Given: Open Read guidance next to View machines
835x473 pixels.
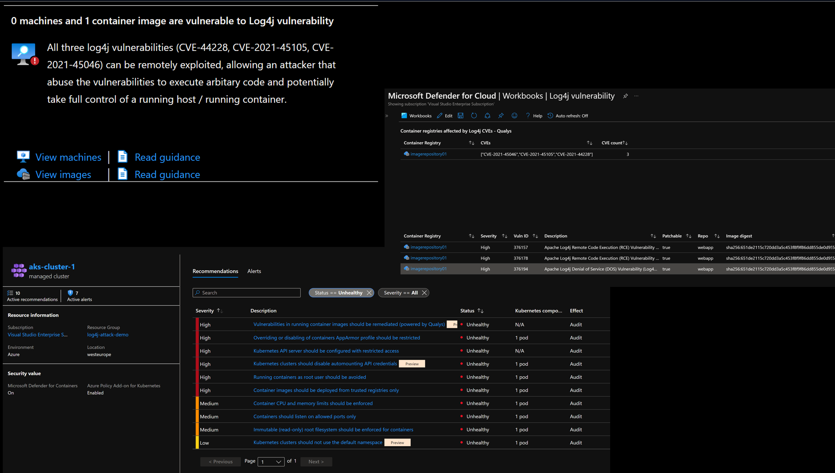Looking at the screenshot, I should pyautogui.click(x=167, y=157).
